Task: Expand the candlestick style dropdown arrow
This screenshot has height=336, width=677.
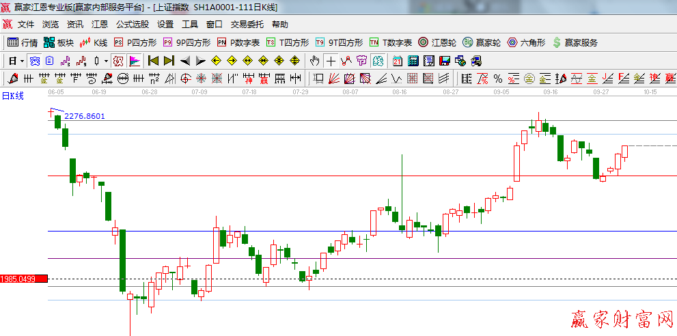Action: pos(106,61)
